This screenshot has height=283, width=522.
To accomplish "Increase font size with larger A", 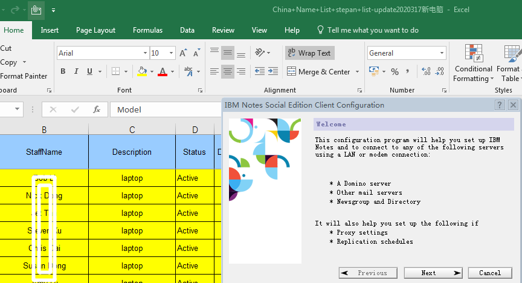I will tap(183, 53).
